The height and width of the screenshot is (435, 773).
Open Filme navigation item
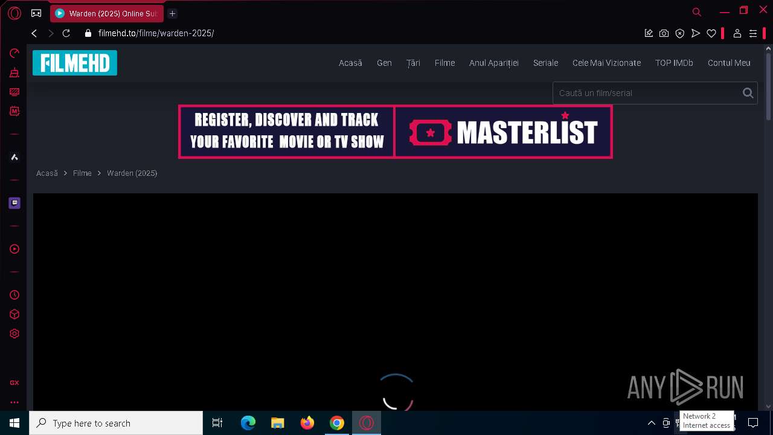click(x=444, y=63)
